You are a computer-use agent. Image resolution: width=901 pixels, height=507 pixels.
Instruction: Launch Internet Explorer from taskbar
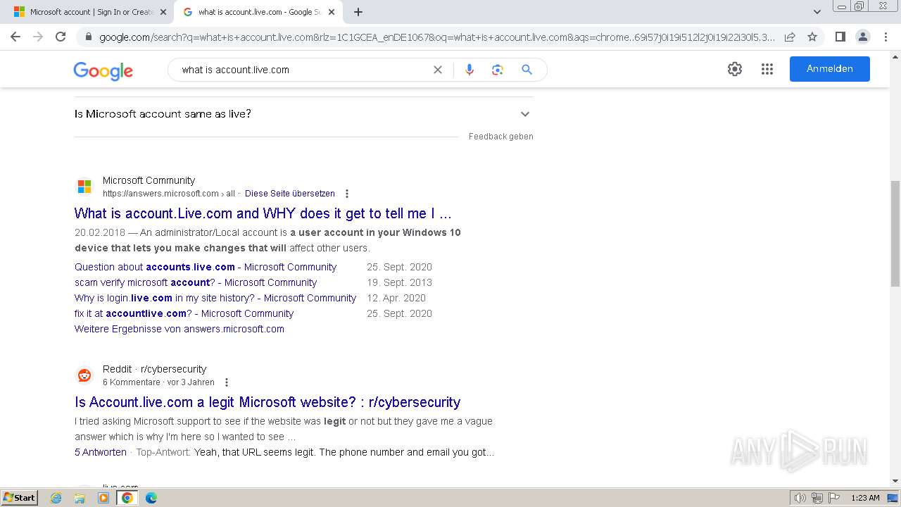click(56, 498)
